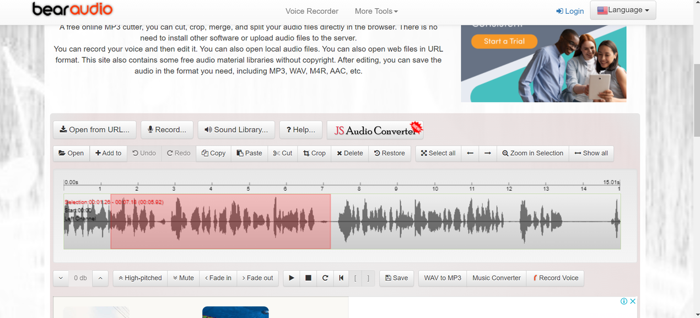Set selection start bracket

point(356,278)
